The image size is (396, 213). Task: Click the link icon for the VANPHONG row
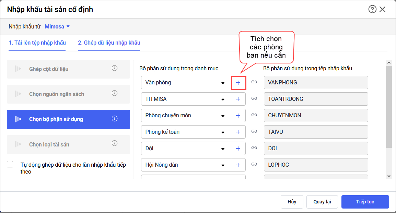[x=254, y=82]
